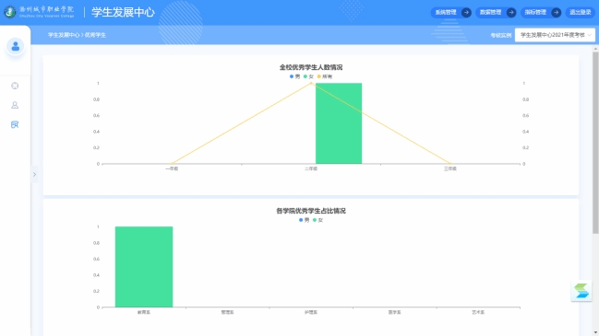Image resolution: width=599 pixels, height=336 pixels.
Task: Toggle the 男 series in the college chart legend
Action: (x=304, y=220)
